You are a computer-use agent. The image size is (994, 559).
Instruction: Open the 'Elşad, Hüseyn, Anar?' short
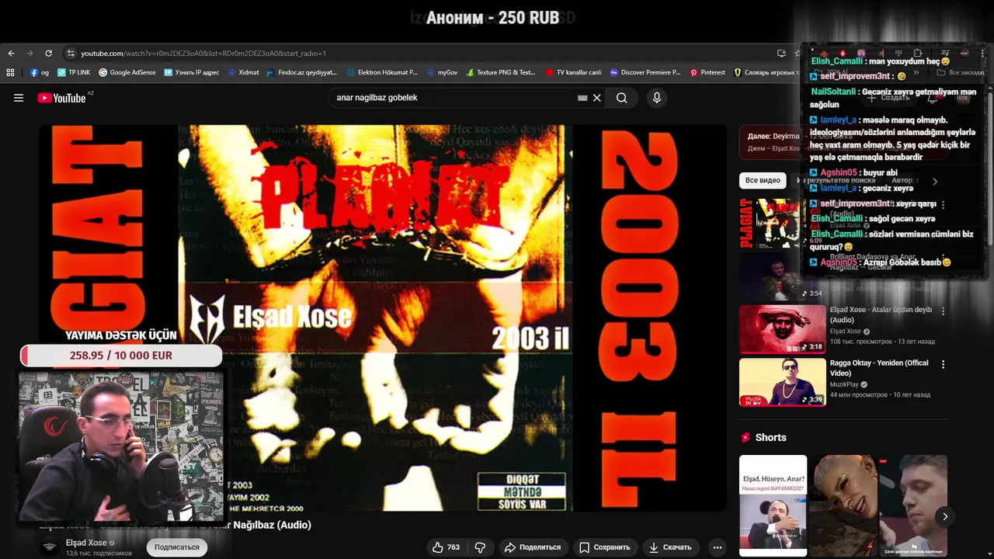(x=773, y=505)
